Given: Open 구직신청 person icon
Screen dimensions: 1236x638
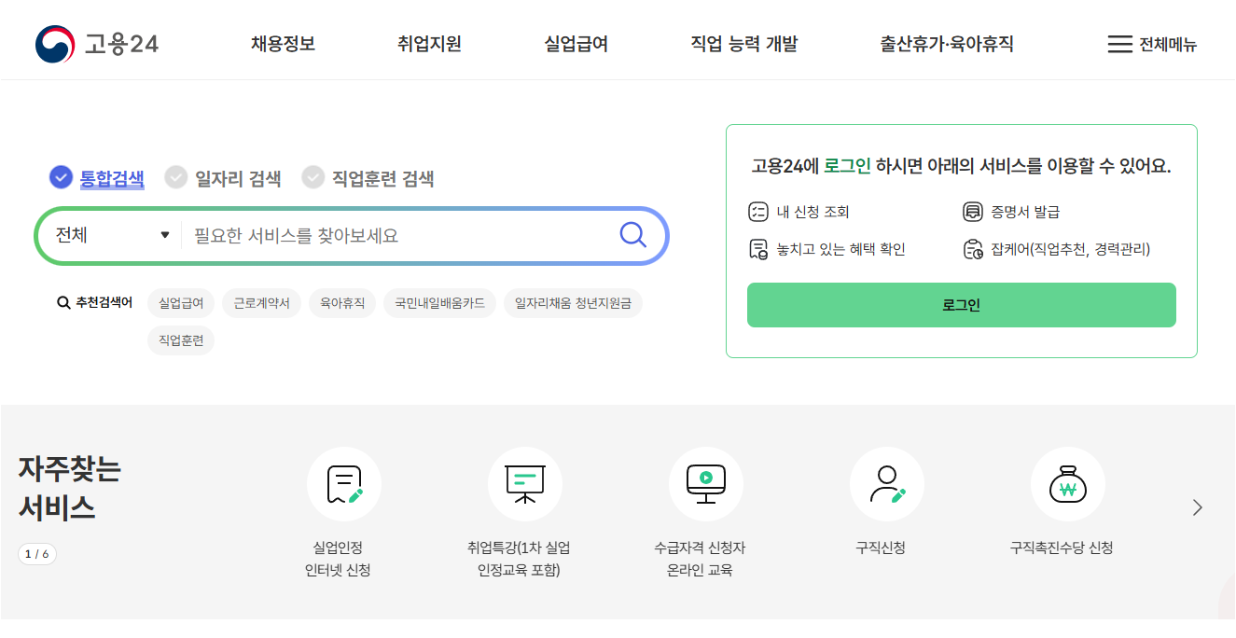Looking at the screenshot, I should point(887,484).
